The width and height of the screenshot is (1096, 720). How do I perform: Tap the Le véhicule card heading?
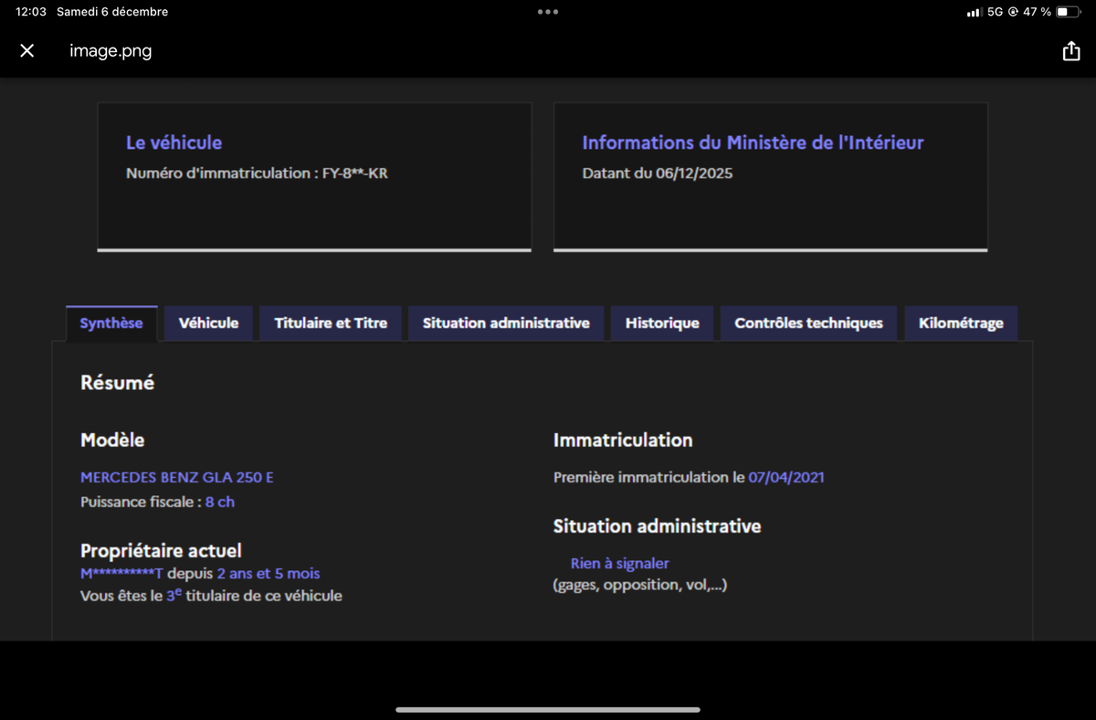174,143
